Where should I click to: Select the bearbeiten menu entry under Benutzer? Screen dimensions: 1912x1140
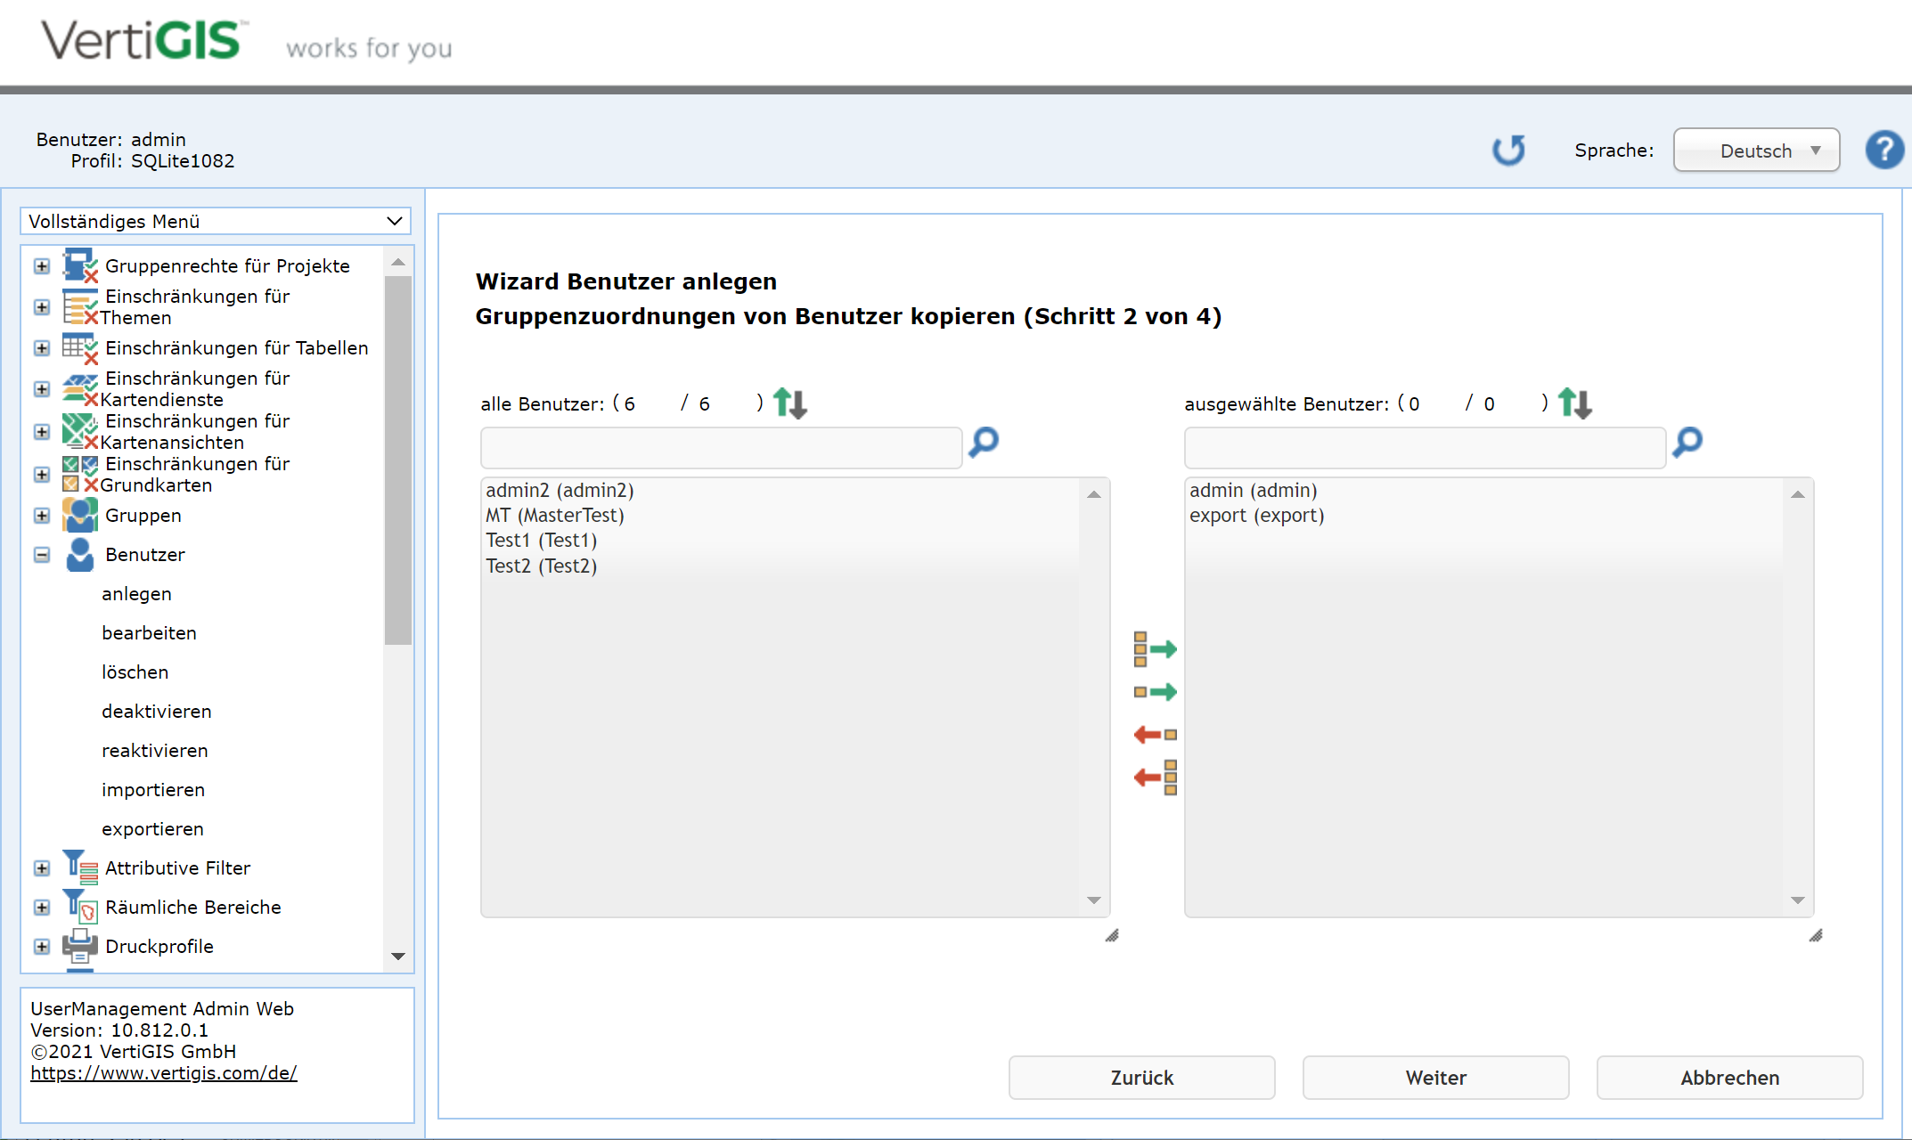pyautogui.click(x=149, y=633)
